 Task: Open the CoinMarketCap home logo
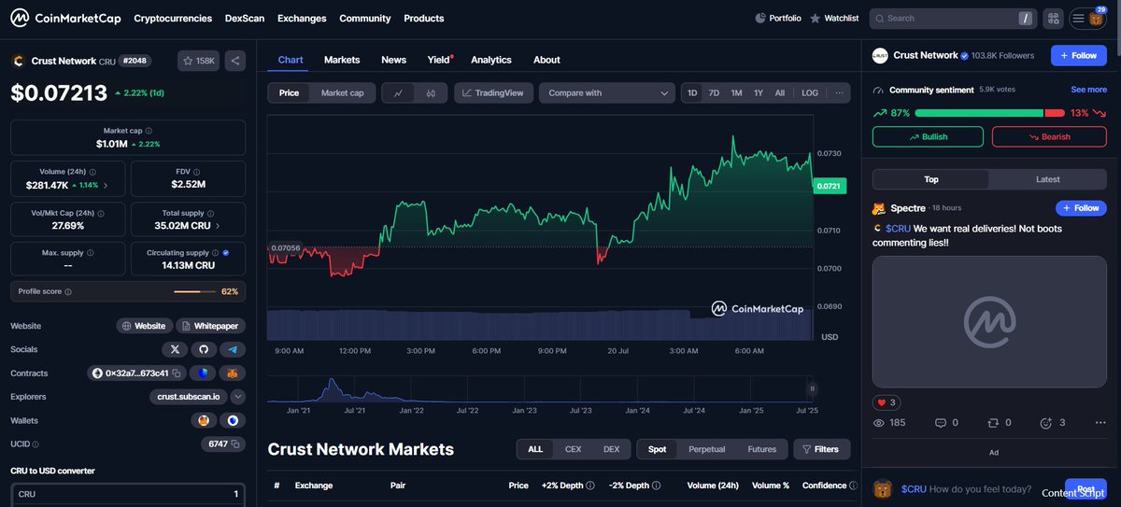tap(64, 18)
